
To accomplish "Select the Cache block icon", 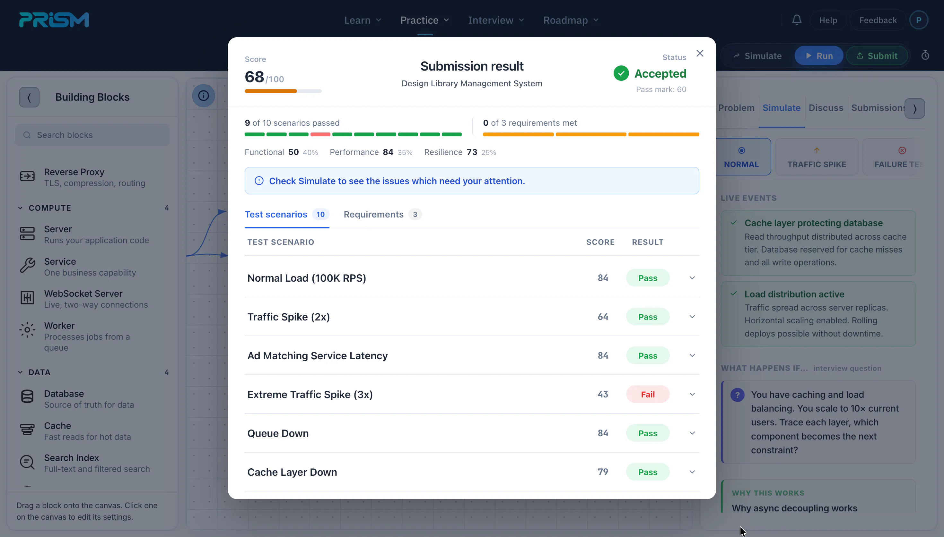I will coord(27,429).
